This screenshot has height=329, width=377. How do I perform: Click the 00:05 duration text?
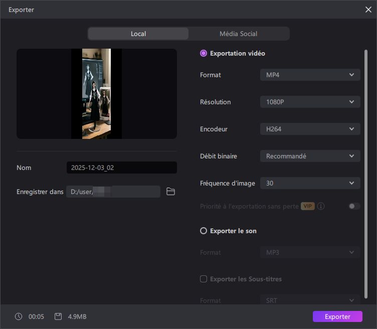[x=36, y=316]
